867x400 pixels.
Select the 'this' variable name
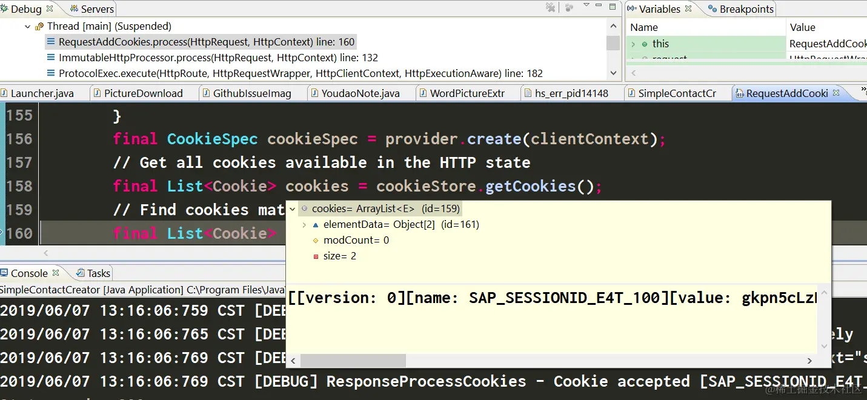coord(660,44)
